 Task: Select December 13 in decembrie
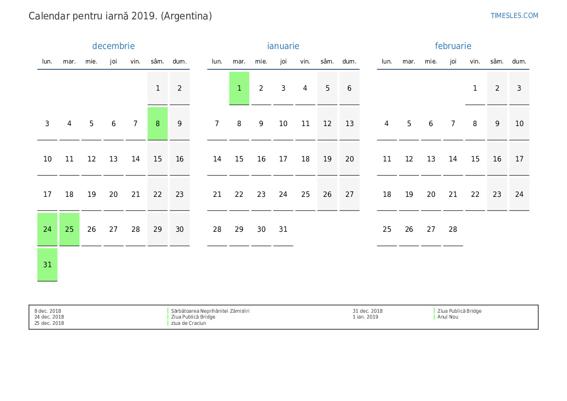[x=113, y=159]
